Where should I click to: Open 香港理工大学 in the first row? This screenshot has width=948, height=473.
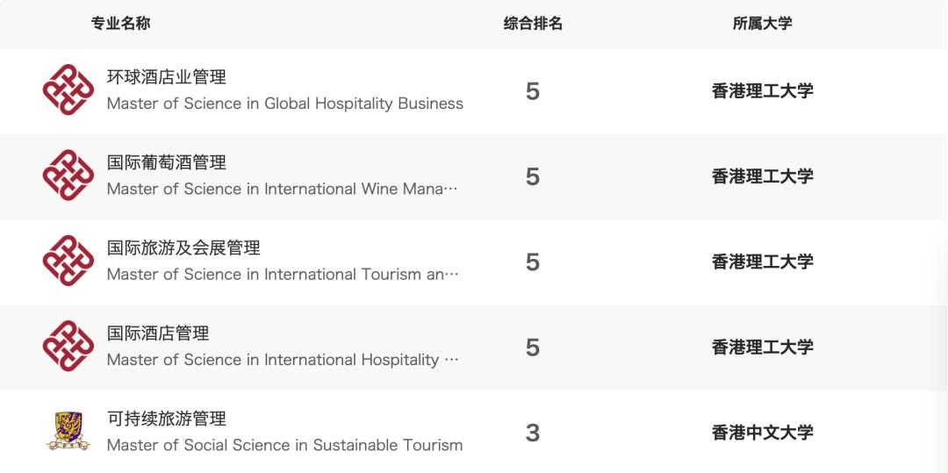pos(762,91)
